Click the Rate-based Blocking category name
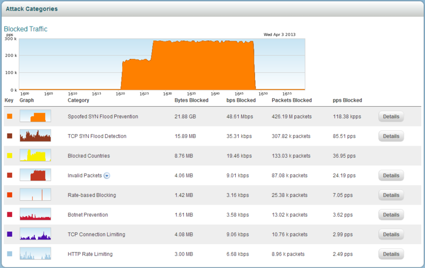The image size is (425, 268). [91, 195]
